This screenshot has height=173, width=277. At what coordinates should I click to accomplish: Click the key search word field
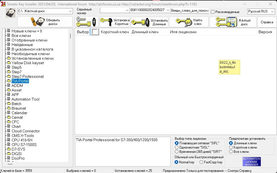coord(190,11)
